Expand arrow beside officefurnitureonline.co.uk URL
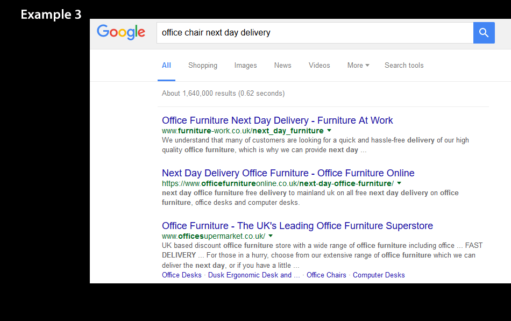Image resolution: width=511 pixels, height=321 pixels. click(x=399, y=183)
